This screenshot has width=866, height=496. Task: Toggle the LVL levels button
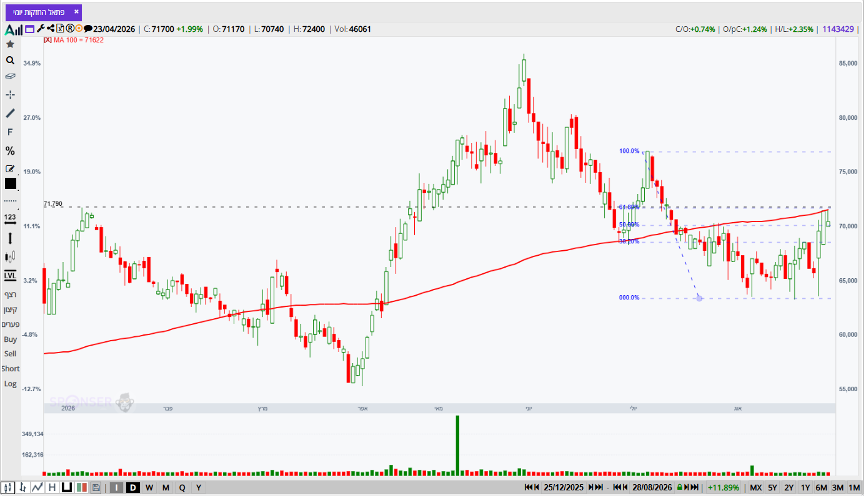pos(10,275)
